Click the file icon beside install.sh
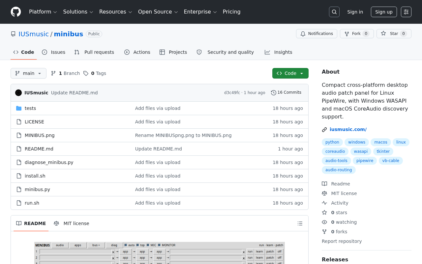422x264 pixels. click(x=19, y=176)
